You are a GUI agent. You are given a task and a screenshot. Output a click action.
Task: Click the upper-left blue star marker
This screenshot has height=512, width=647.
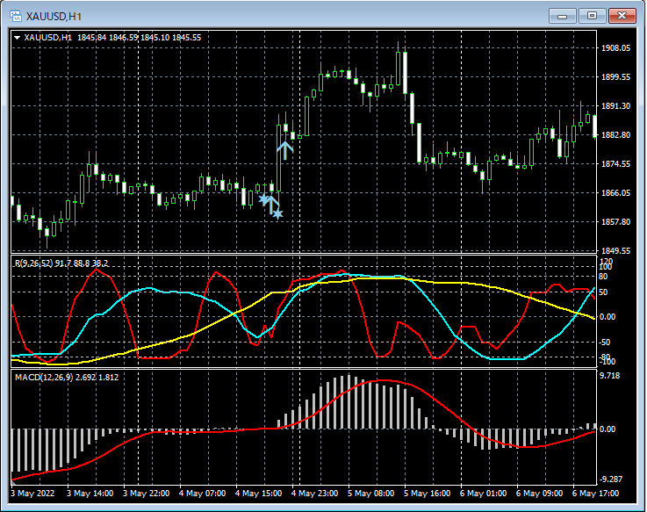[x=263, y=199]
